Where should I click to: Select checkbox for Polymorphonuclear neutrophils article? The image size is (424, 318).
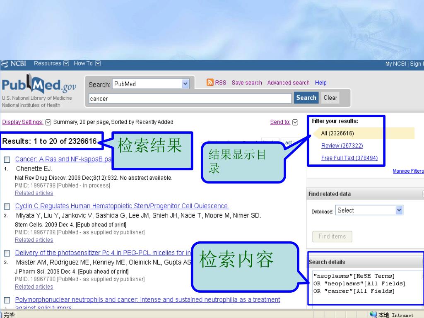point(7,300)
